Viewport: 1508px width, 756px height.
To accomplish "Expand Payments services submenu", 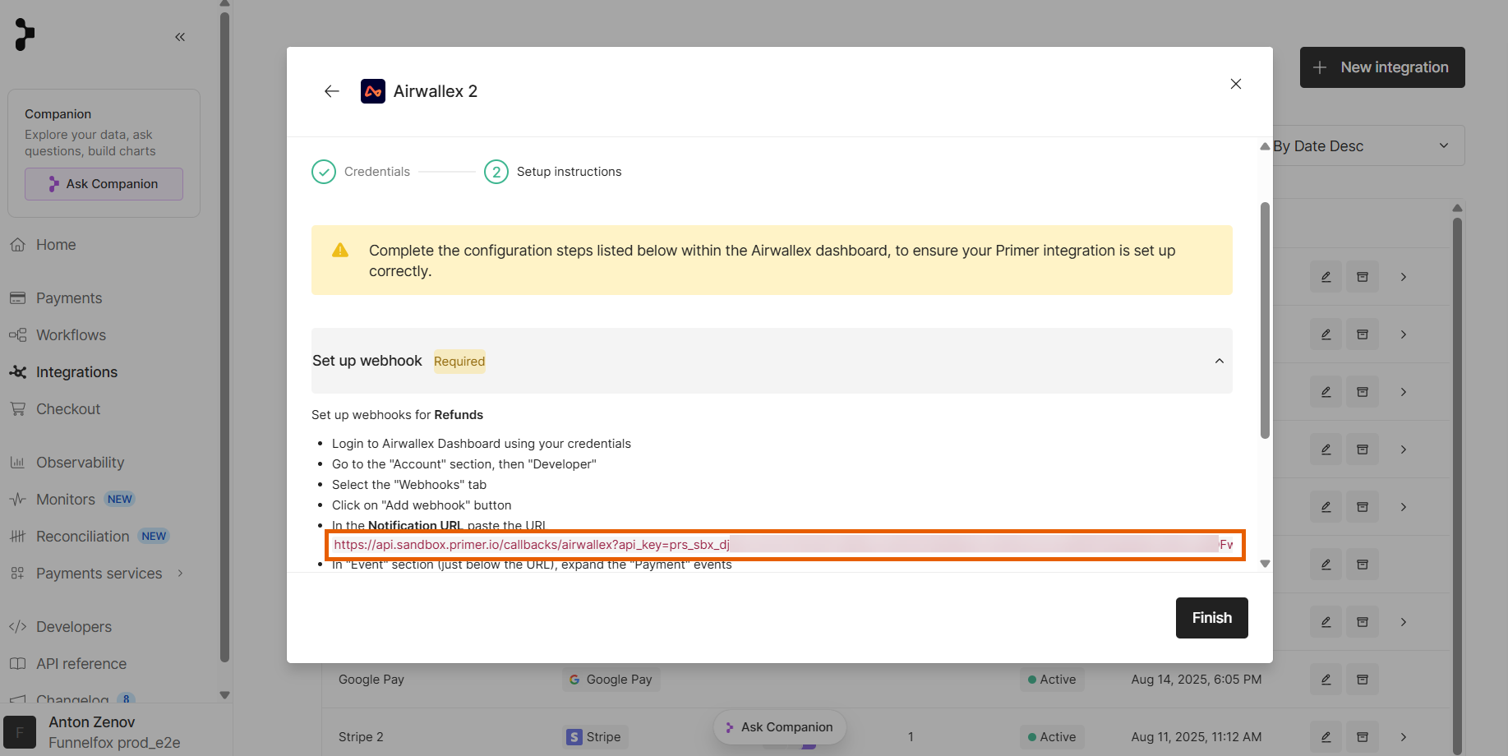I will click(x=180, y=574).
